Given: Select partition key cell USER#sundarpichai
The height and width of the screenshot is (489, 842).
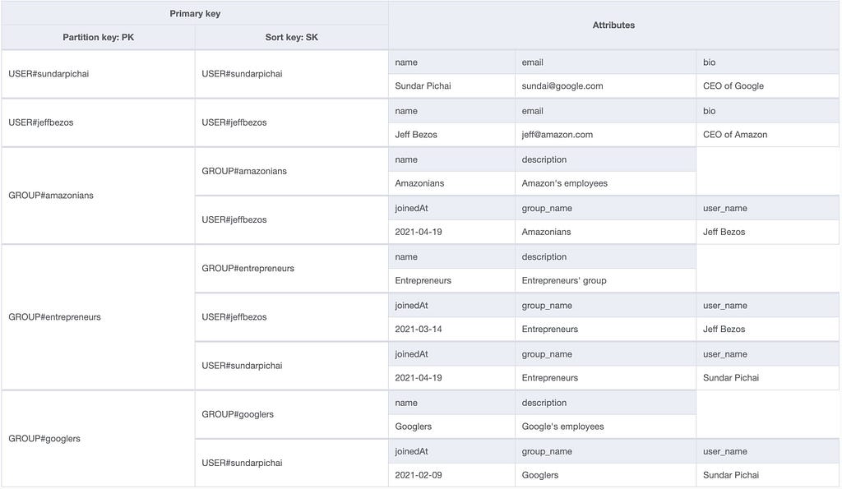Looking at the screenshot, I should 99,74.
